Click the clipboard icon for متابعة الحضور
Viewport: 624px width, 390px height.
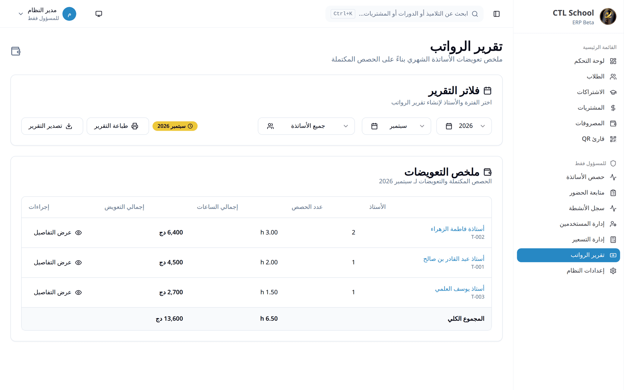[613, 193]
